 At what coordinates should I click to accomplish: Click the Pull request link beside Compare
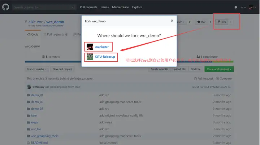tap(204, 79)
